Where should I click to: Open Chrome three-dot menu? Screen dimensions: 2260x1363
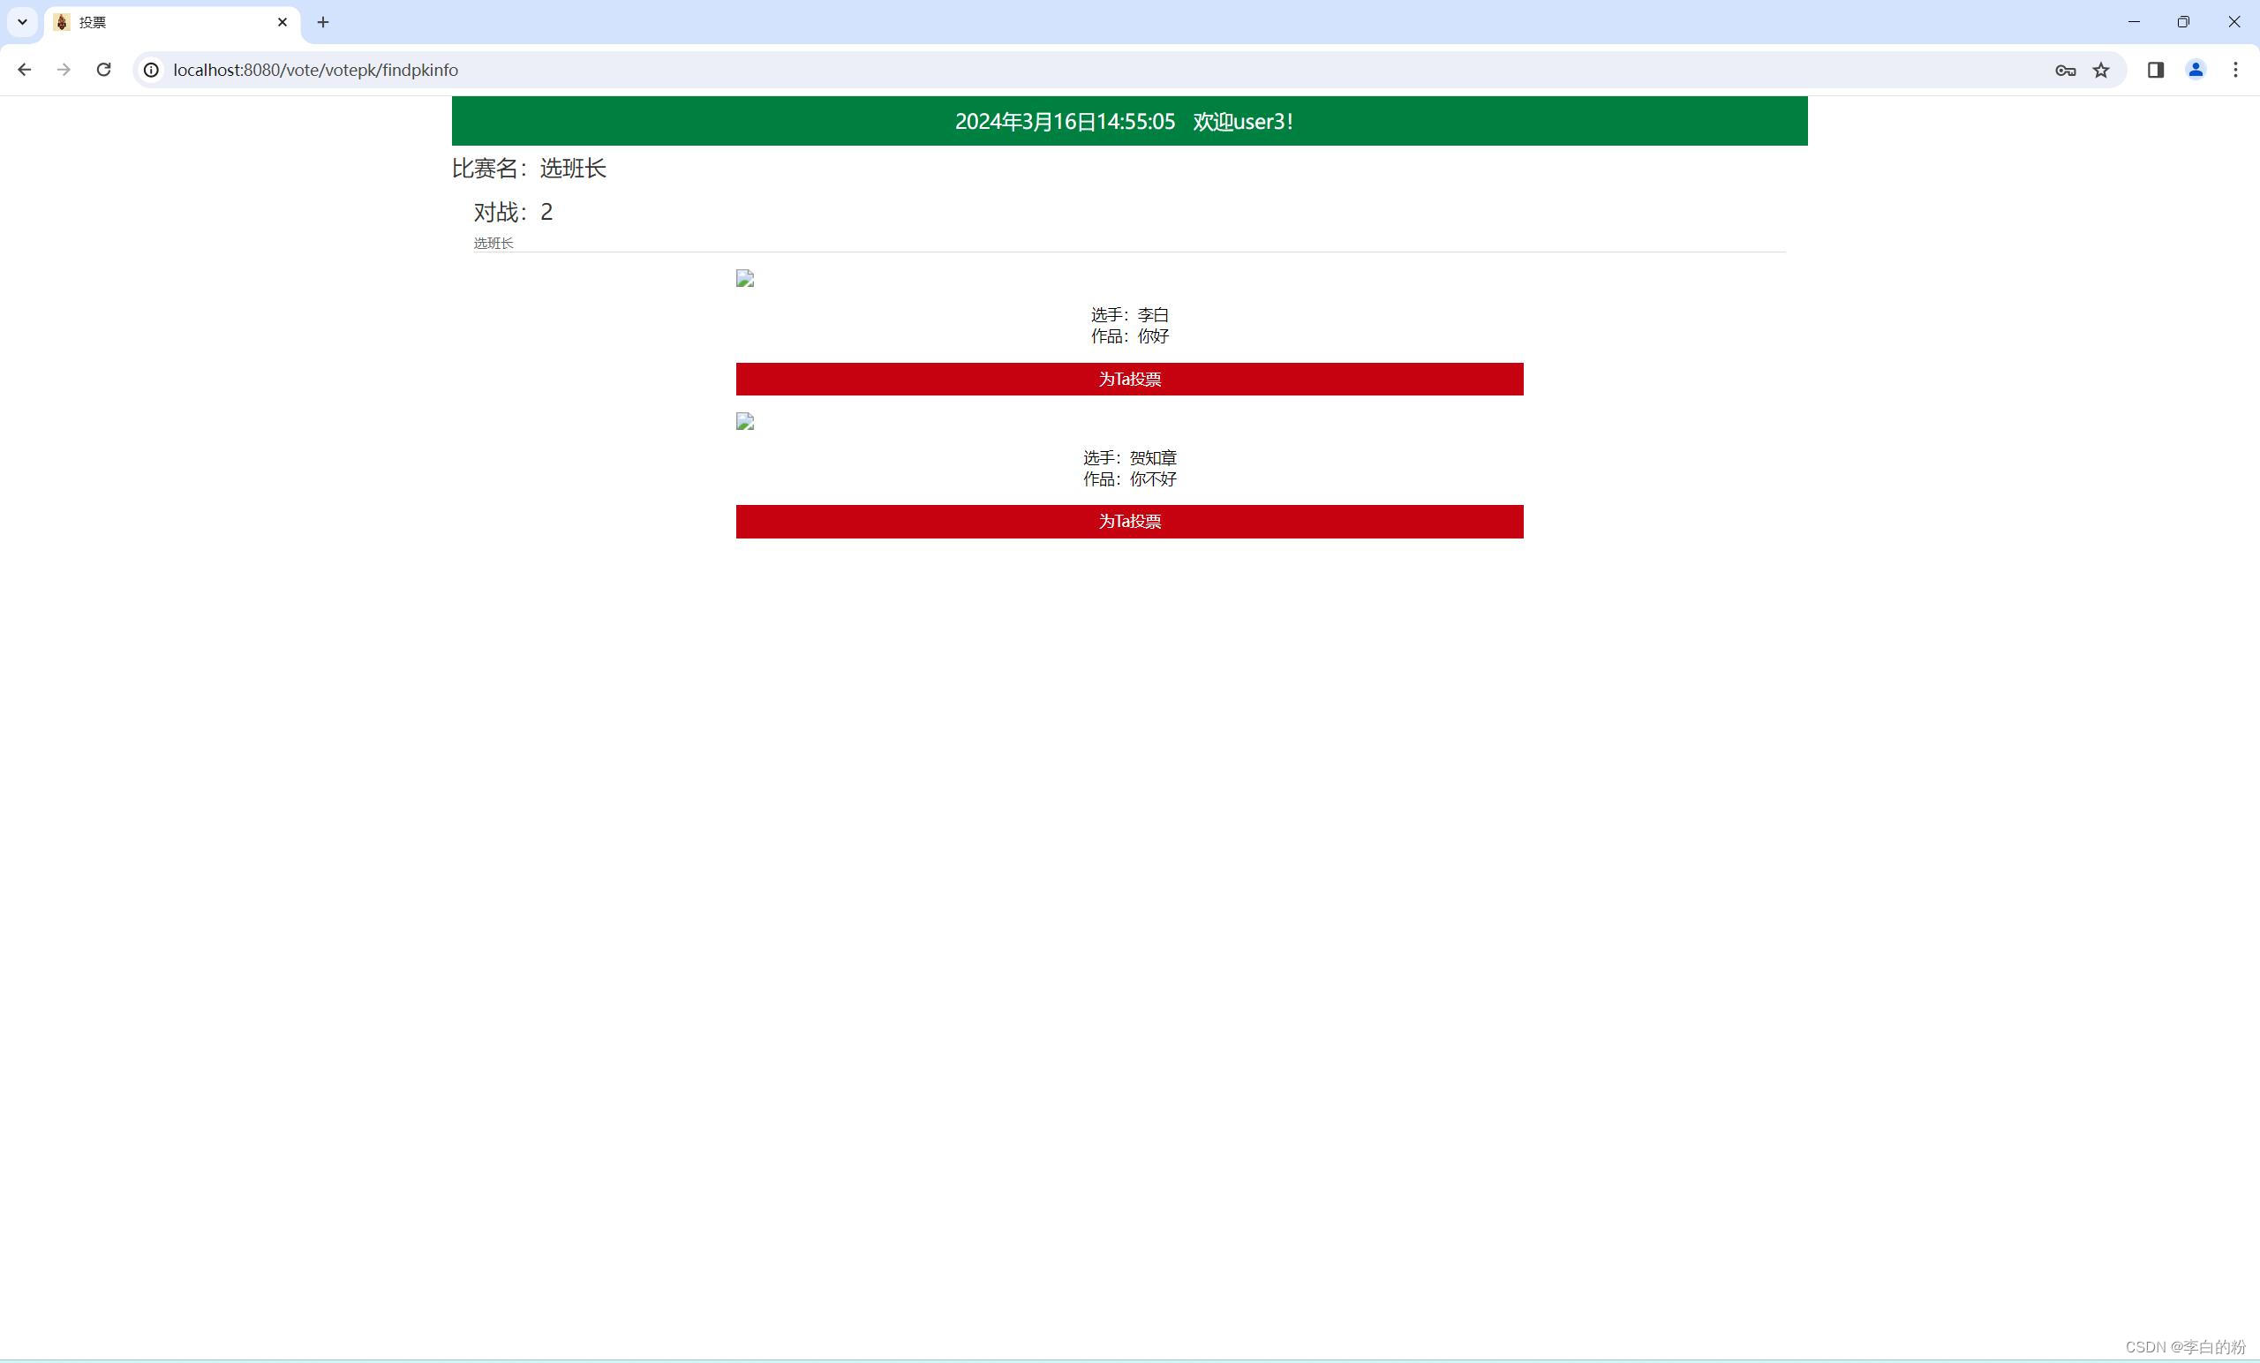[2235, 70]
